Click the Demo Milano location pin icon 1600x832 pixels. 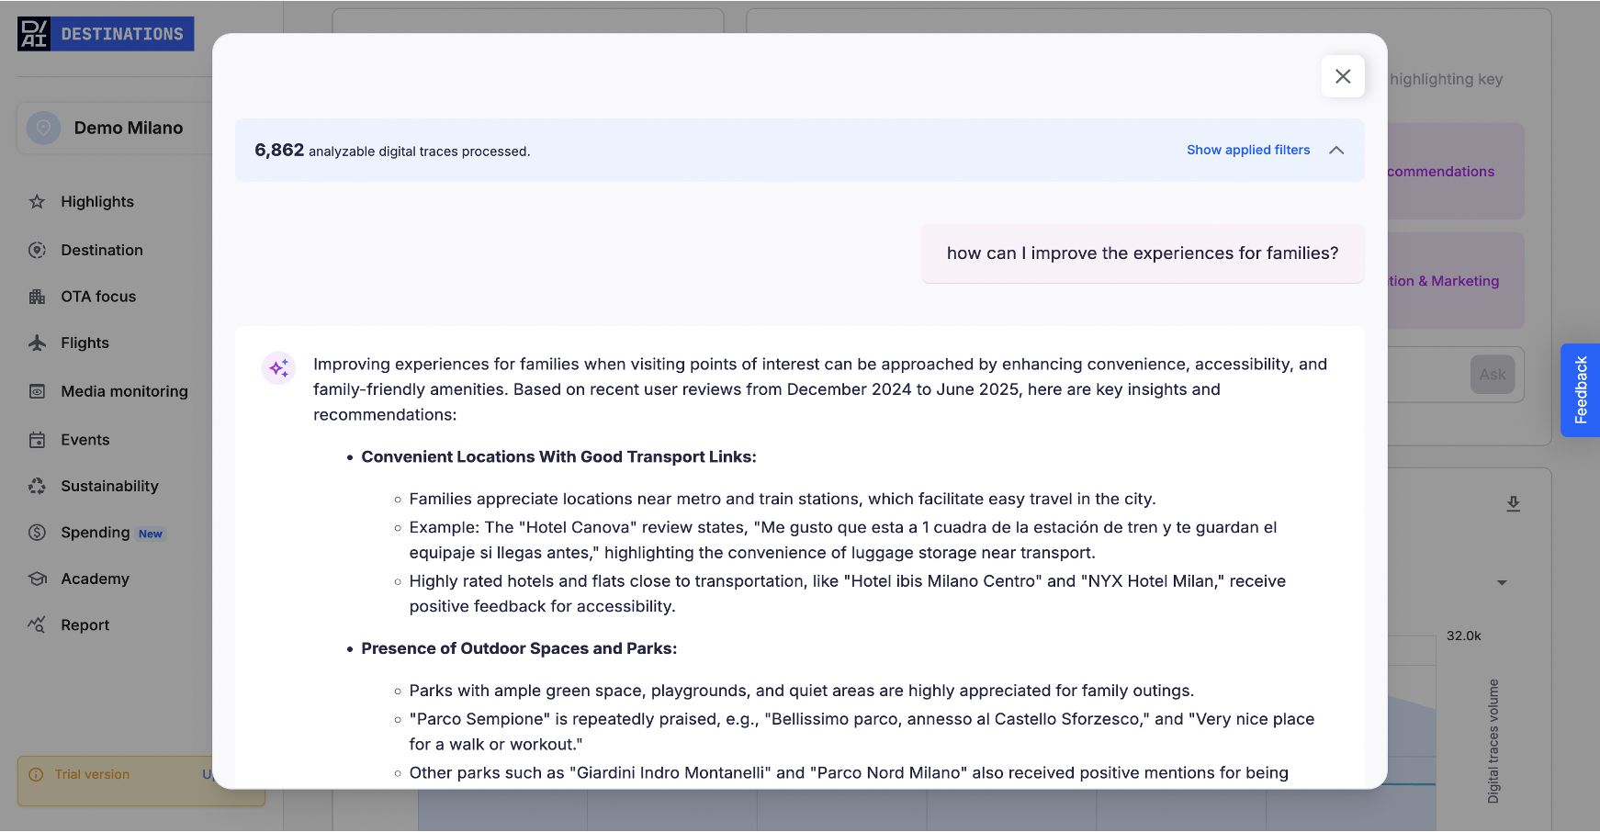43,128
